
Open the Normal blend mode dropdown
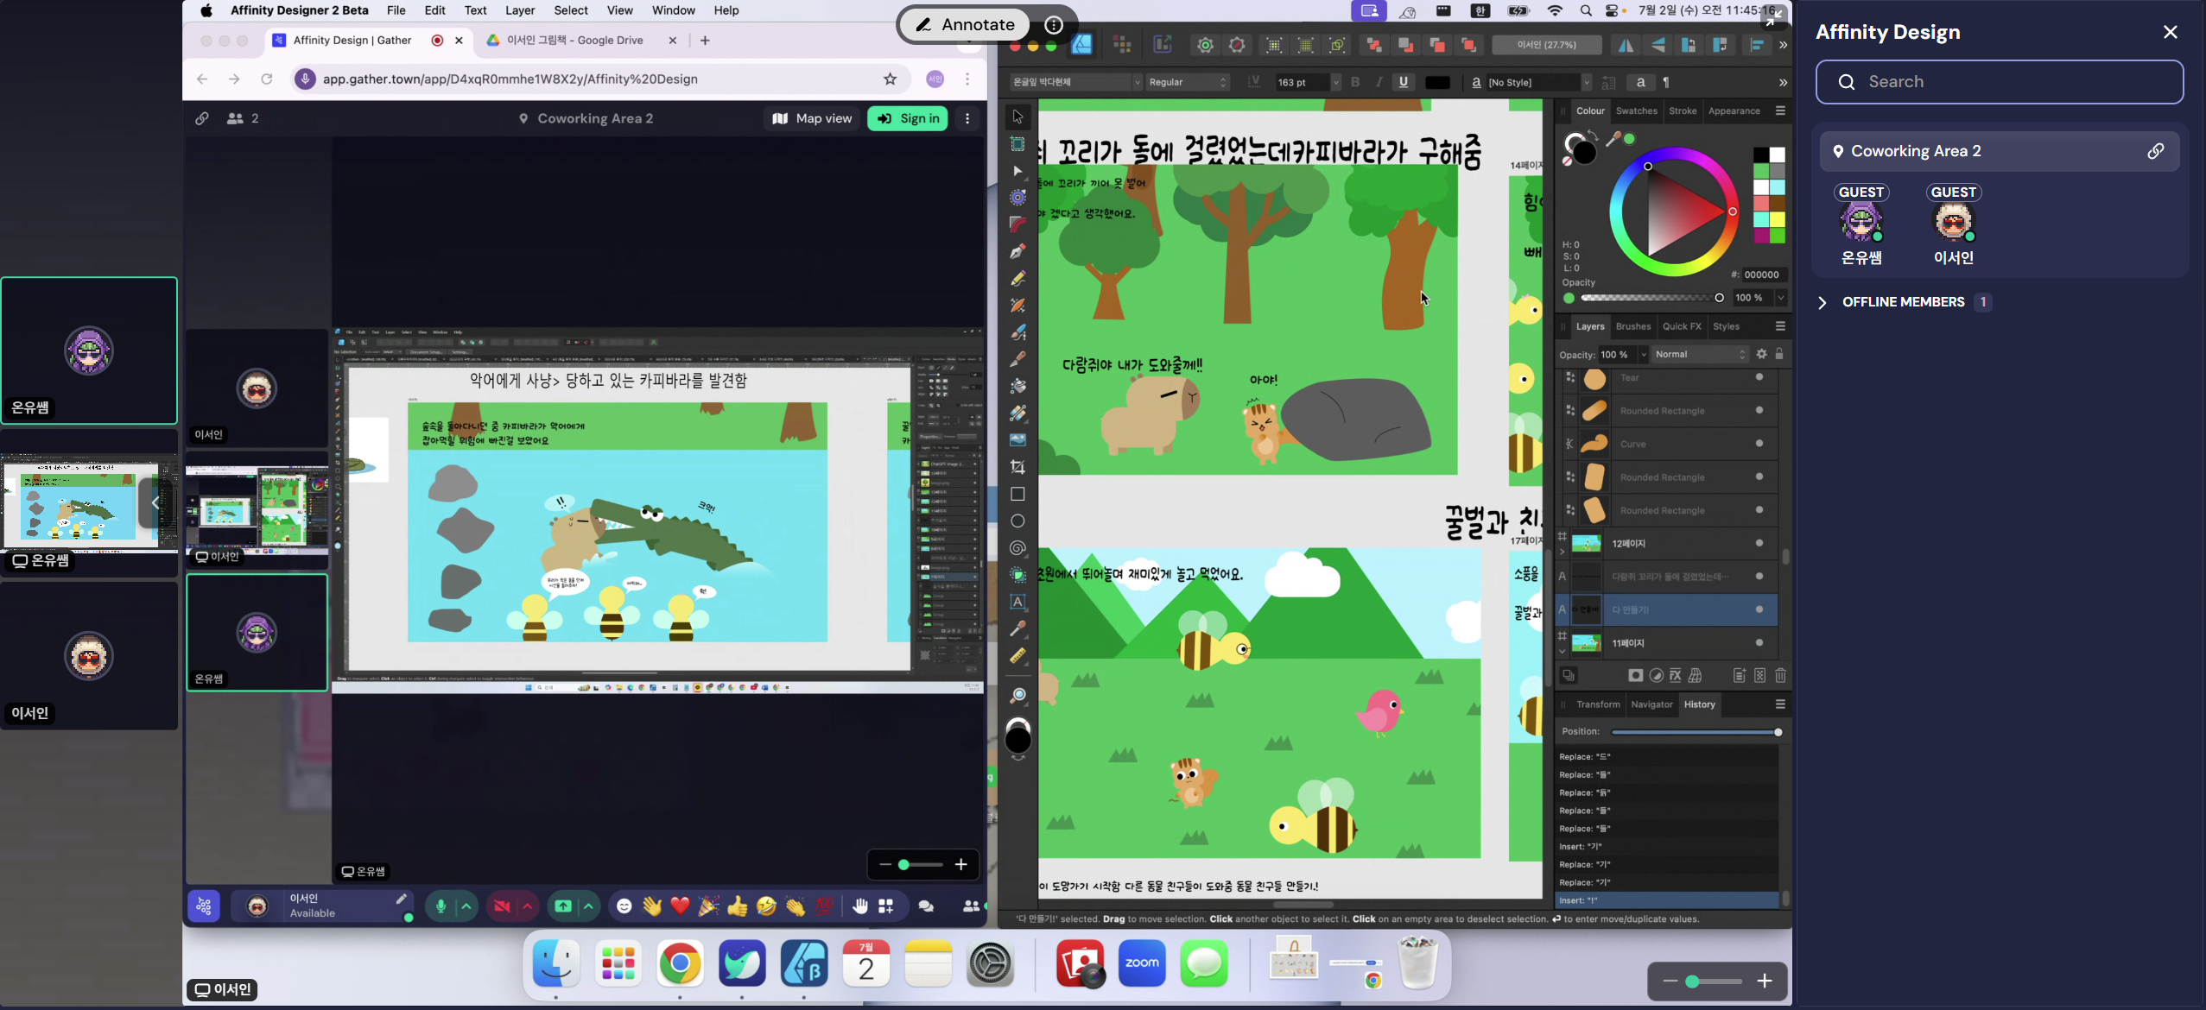pyautogui.click(x=1700, y=354)
